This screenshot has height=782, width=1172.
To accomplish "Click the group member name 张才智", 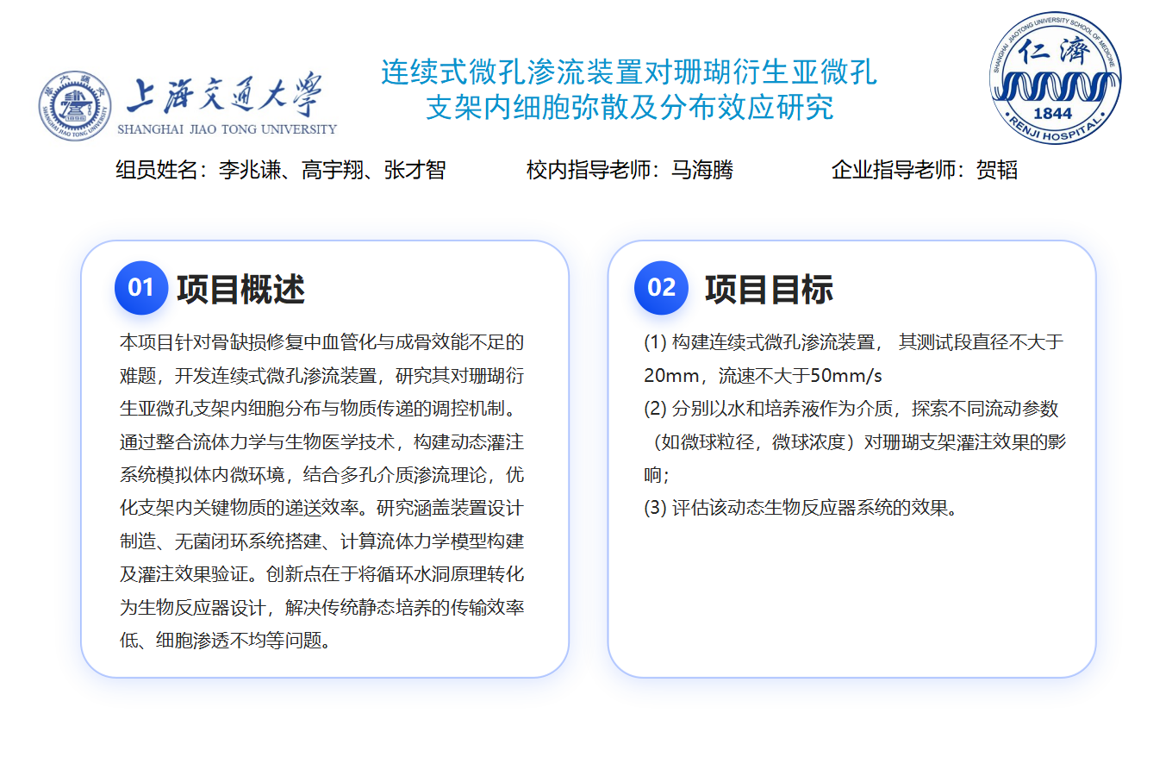I will 415,170.
